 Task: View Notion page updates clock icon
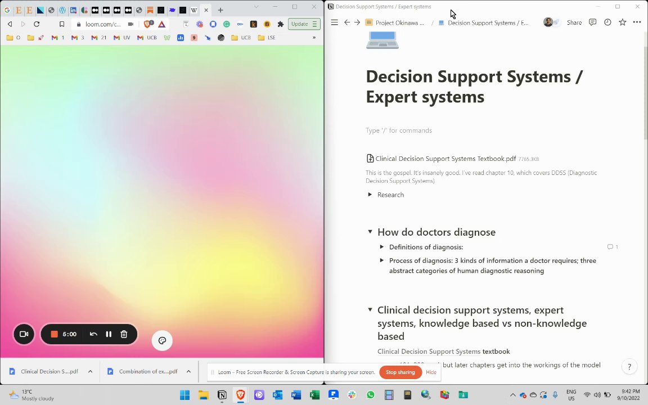pos(607,22)
